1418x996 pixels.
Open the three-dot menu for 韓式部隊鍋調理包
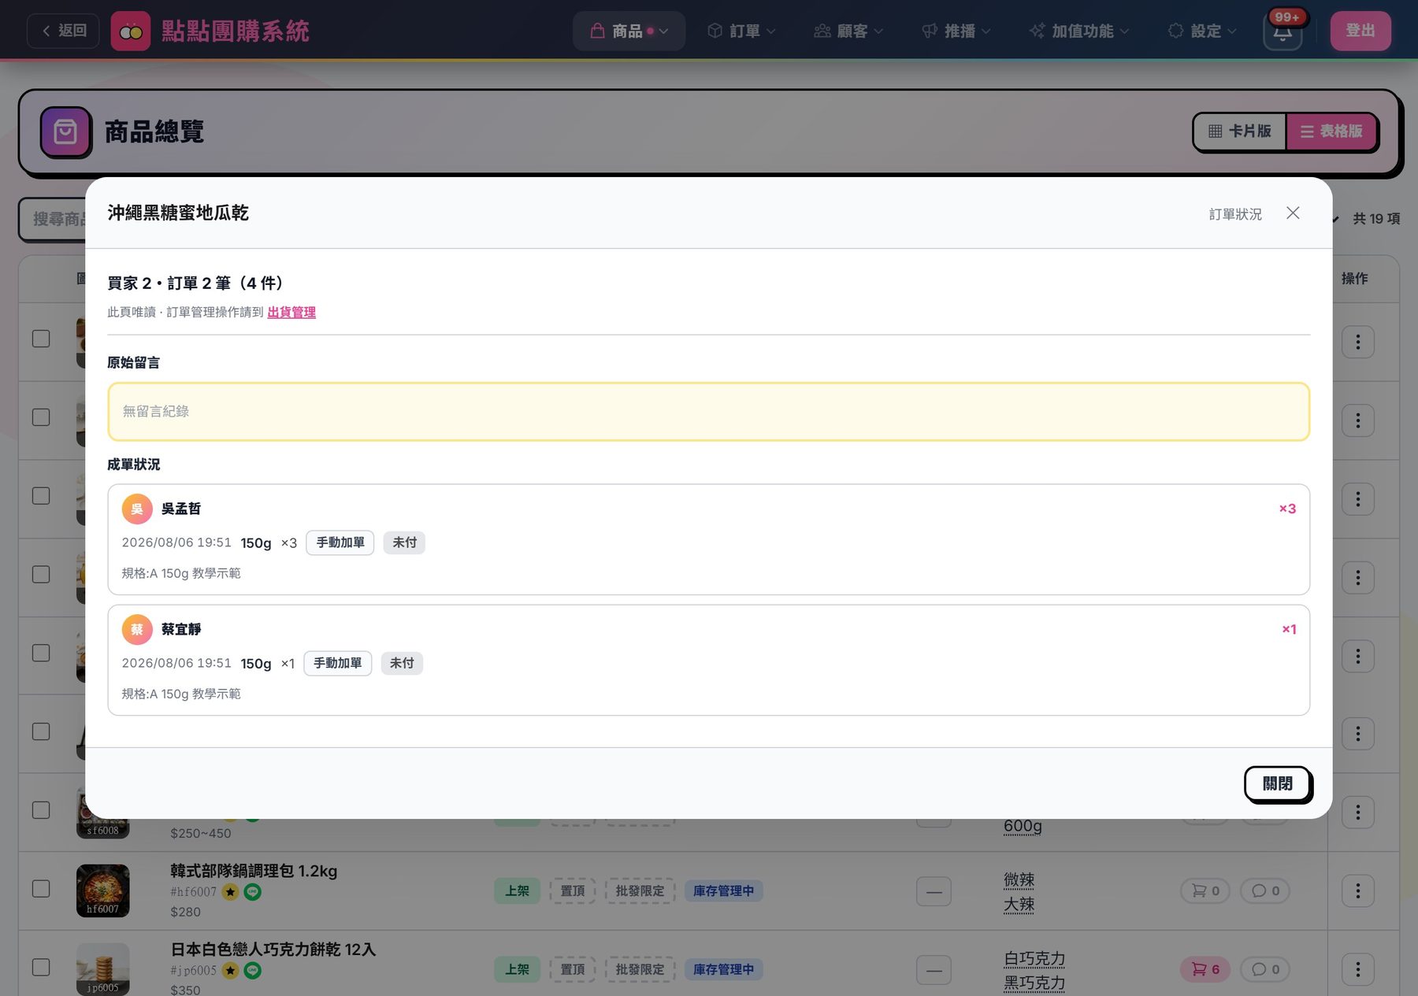1357,890
